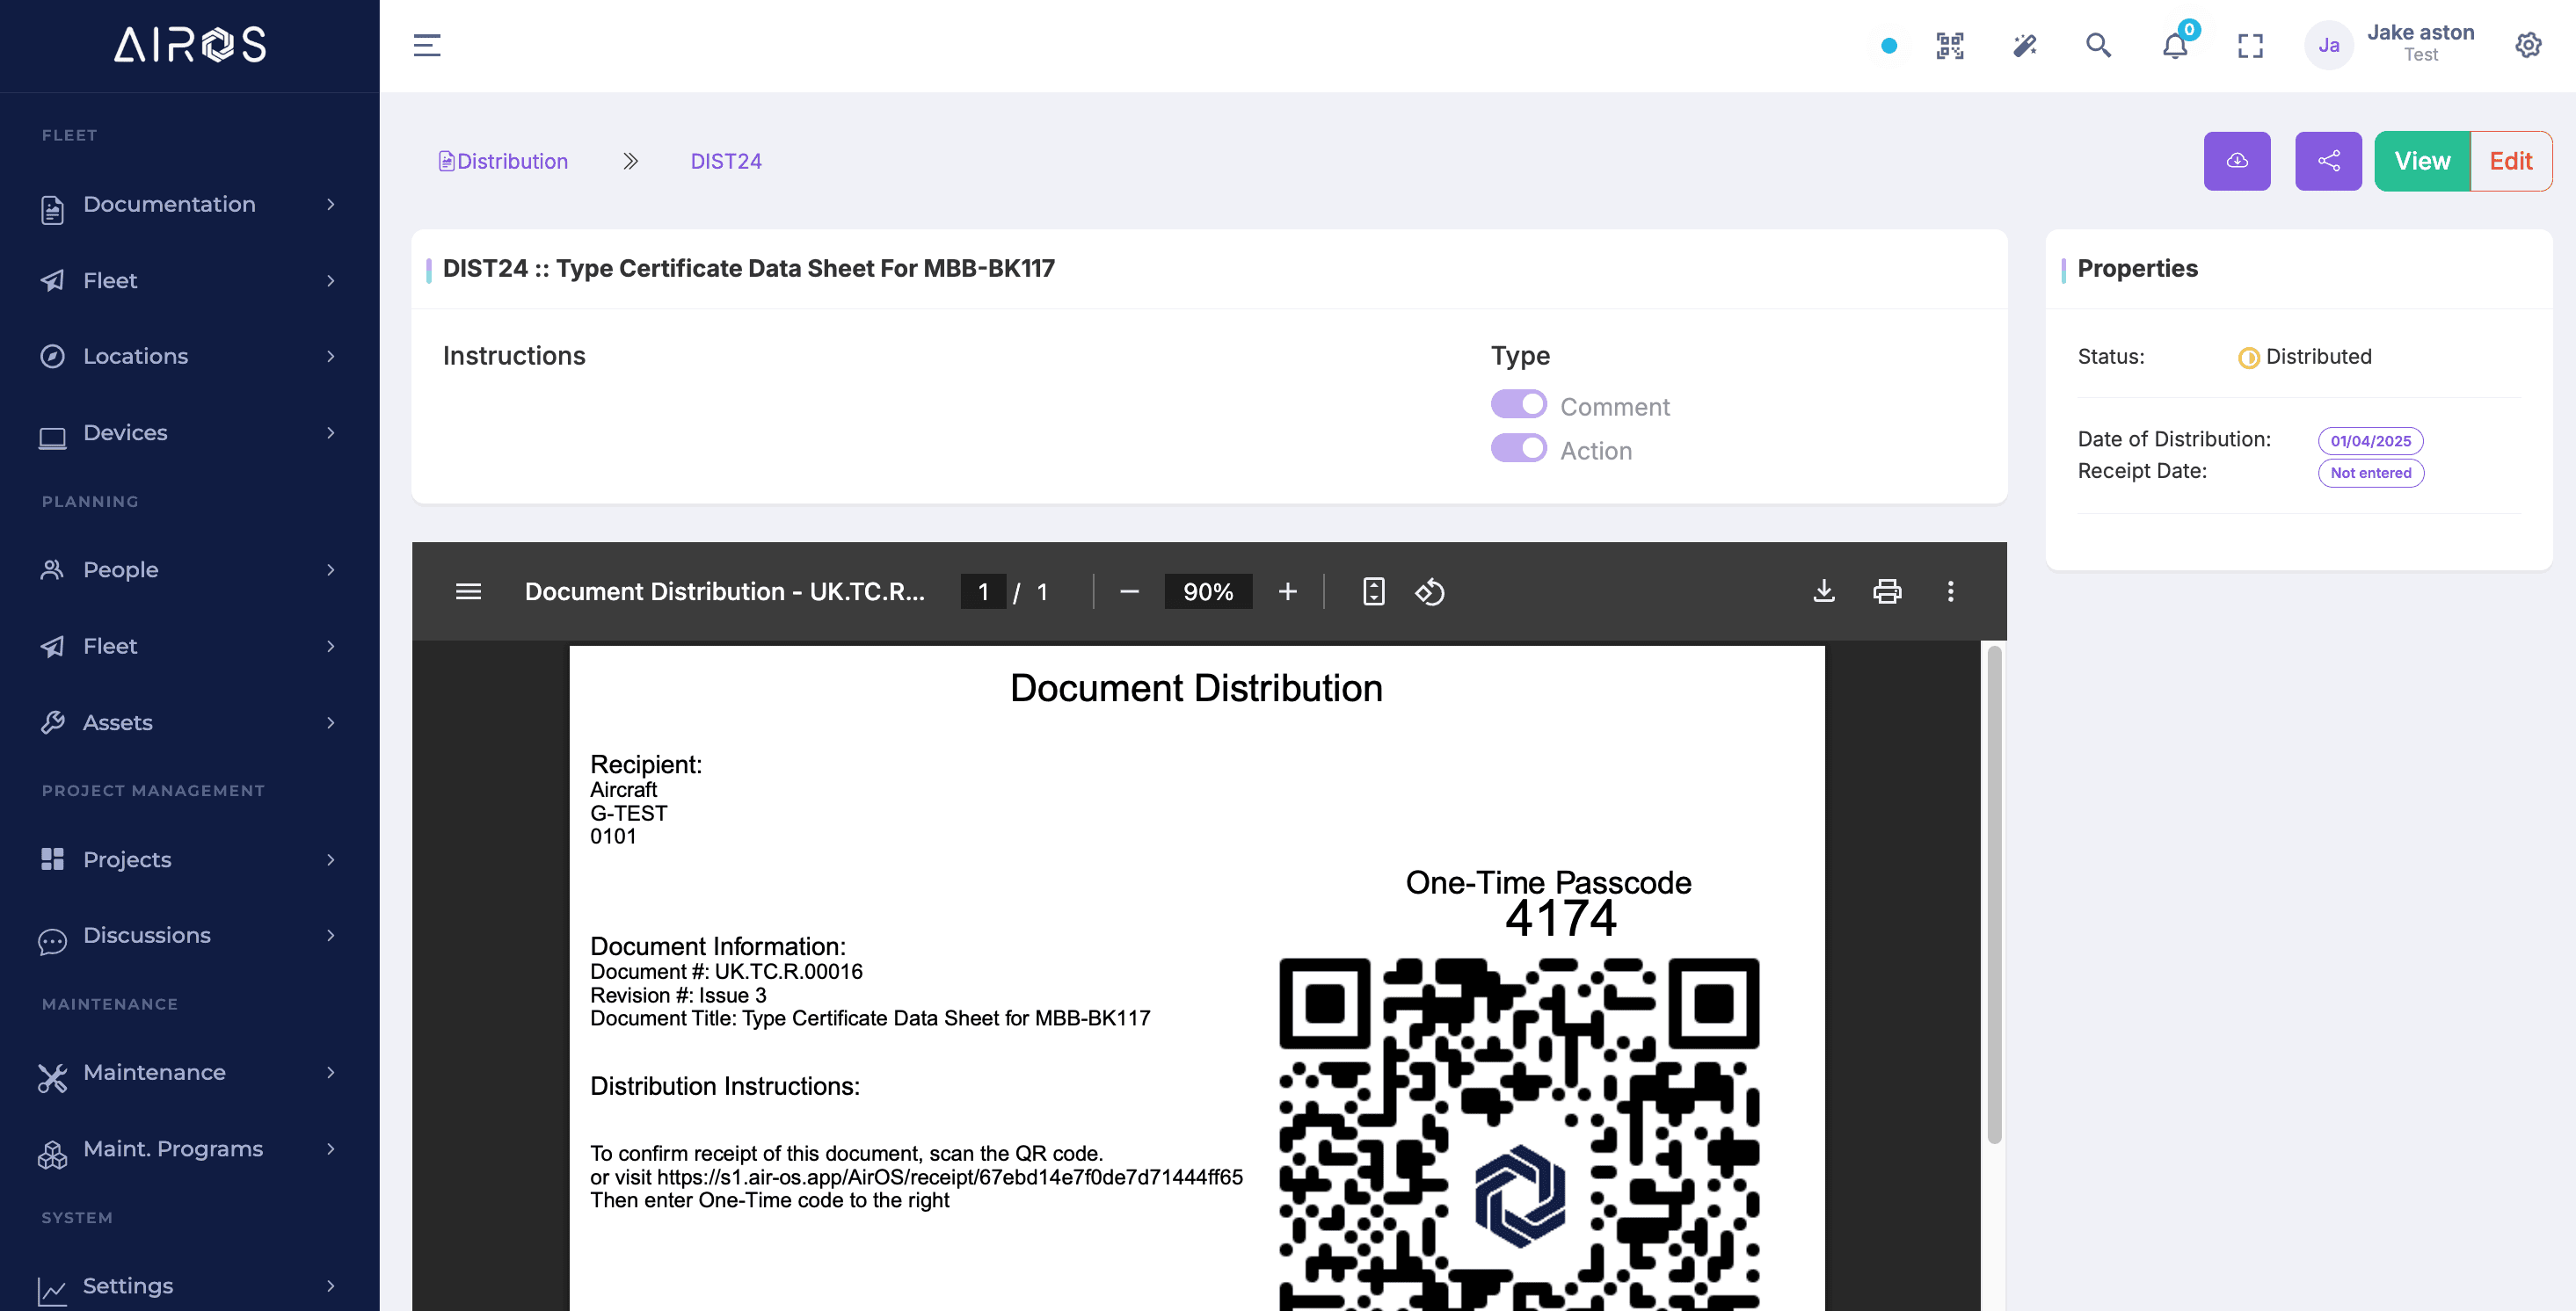This screenshot has height=1311, width=2576.
Task: Enter fullscreen mode via the expand icon
Action: click(x=2251, y=45)
